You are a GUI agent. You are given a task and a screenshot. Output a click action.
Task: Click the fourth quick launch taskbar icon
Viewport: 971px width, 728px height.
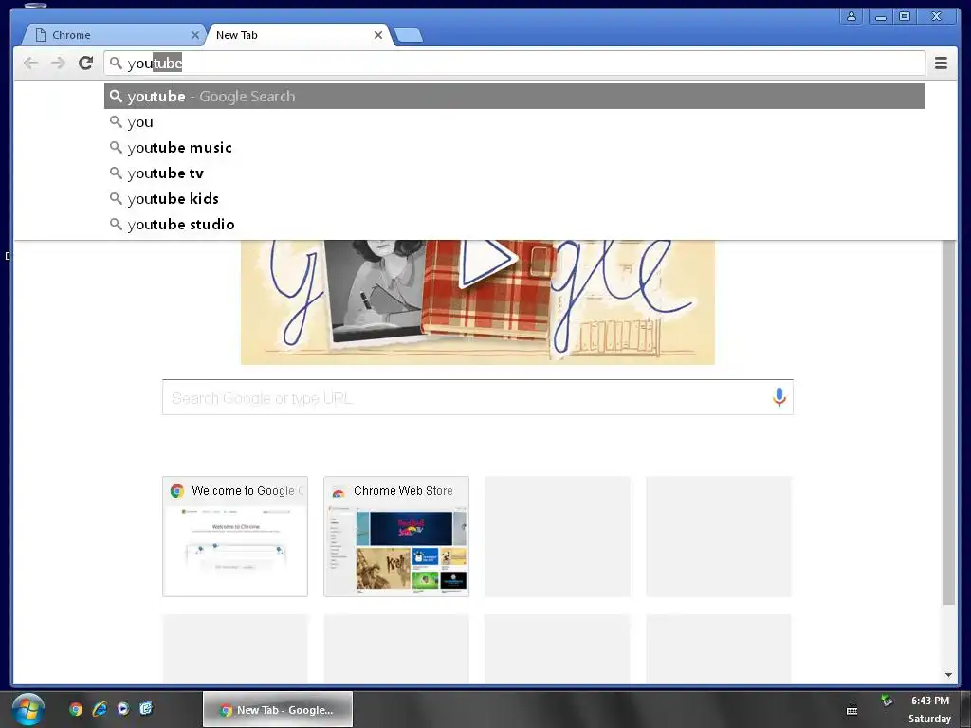[x=146, y=709]
